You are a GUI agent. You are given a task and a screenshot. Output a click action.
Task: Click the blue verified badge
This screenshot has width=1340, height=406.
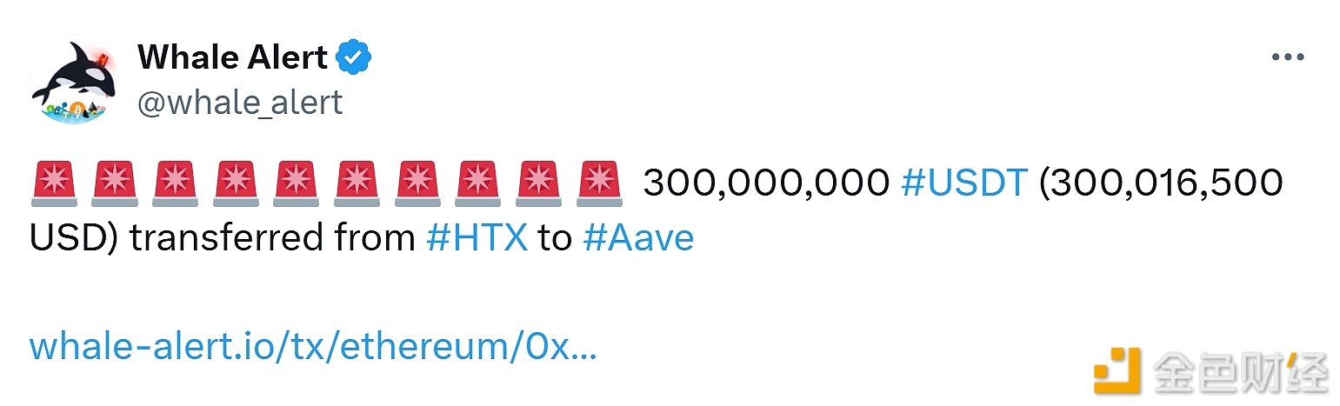tap(354, 57)
